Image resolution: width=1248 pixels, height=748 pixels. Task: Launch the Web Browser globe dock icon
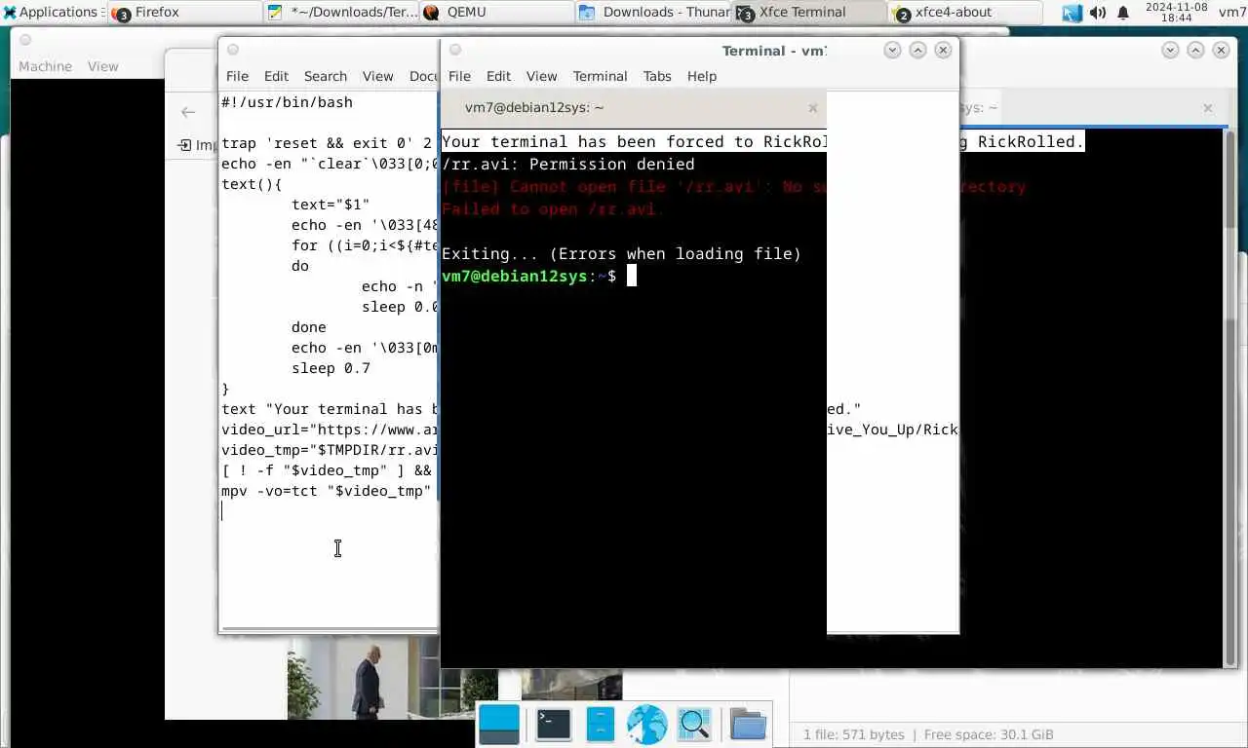646,724
